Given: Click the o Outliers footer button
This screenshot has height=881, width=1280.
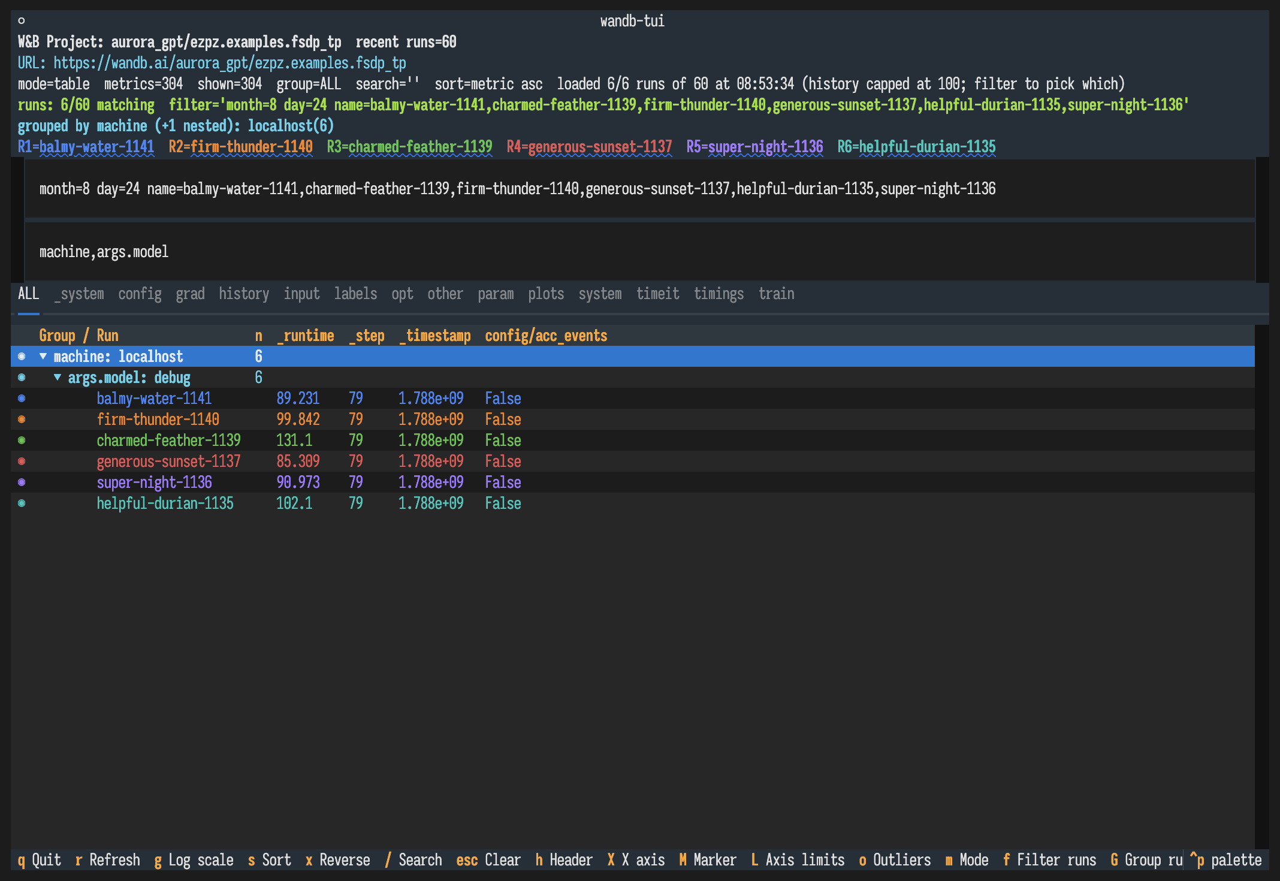Looking at the screenshot, I should 895,860.
